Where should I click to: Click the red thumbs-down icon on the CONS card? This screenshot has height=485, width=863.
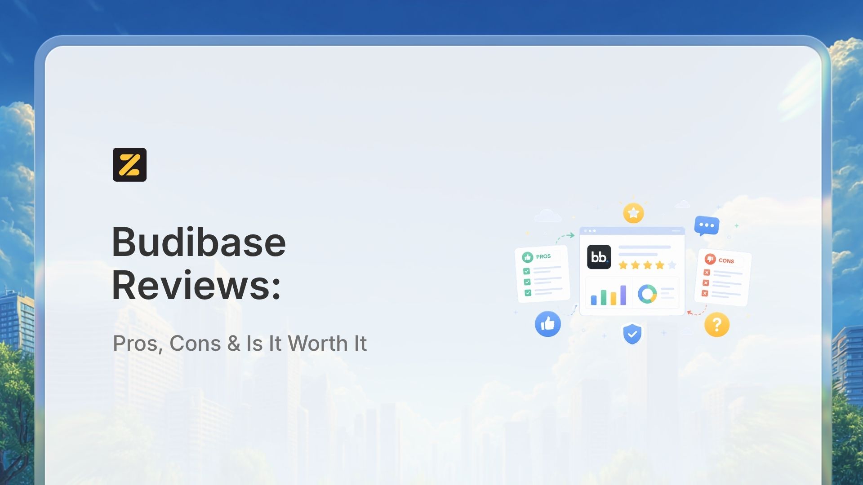[x=710, y=259]
